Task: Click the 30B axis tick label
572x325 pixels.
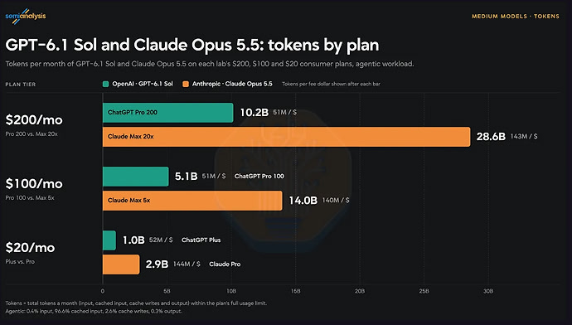Action: [x=488, y=291]
